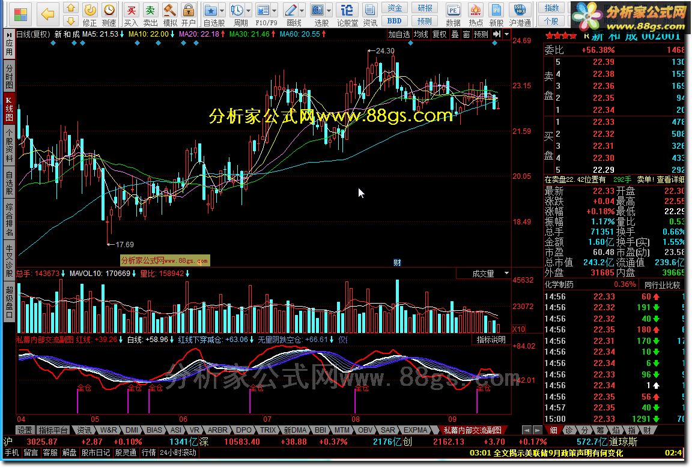
Task: Click the 资讯 news document icon
Action: (370, 10)
